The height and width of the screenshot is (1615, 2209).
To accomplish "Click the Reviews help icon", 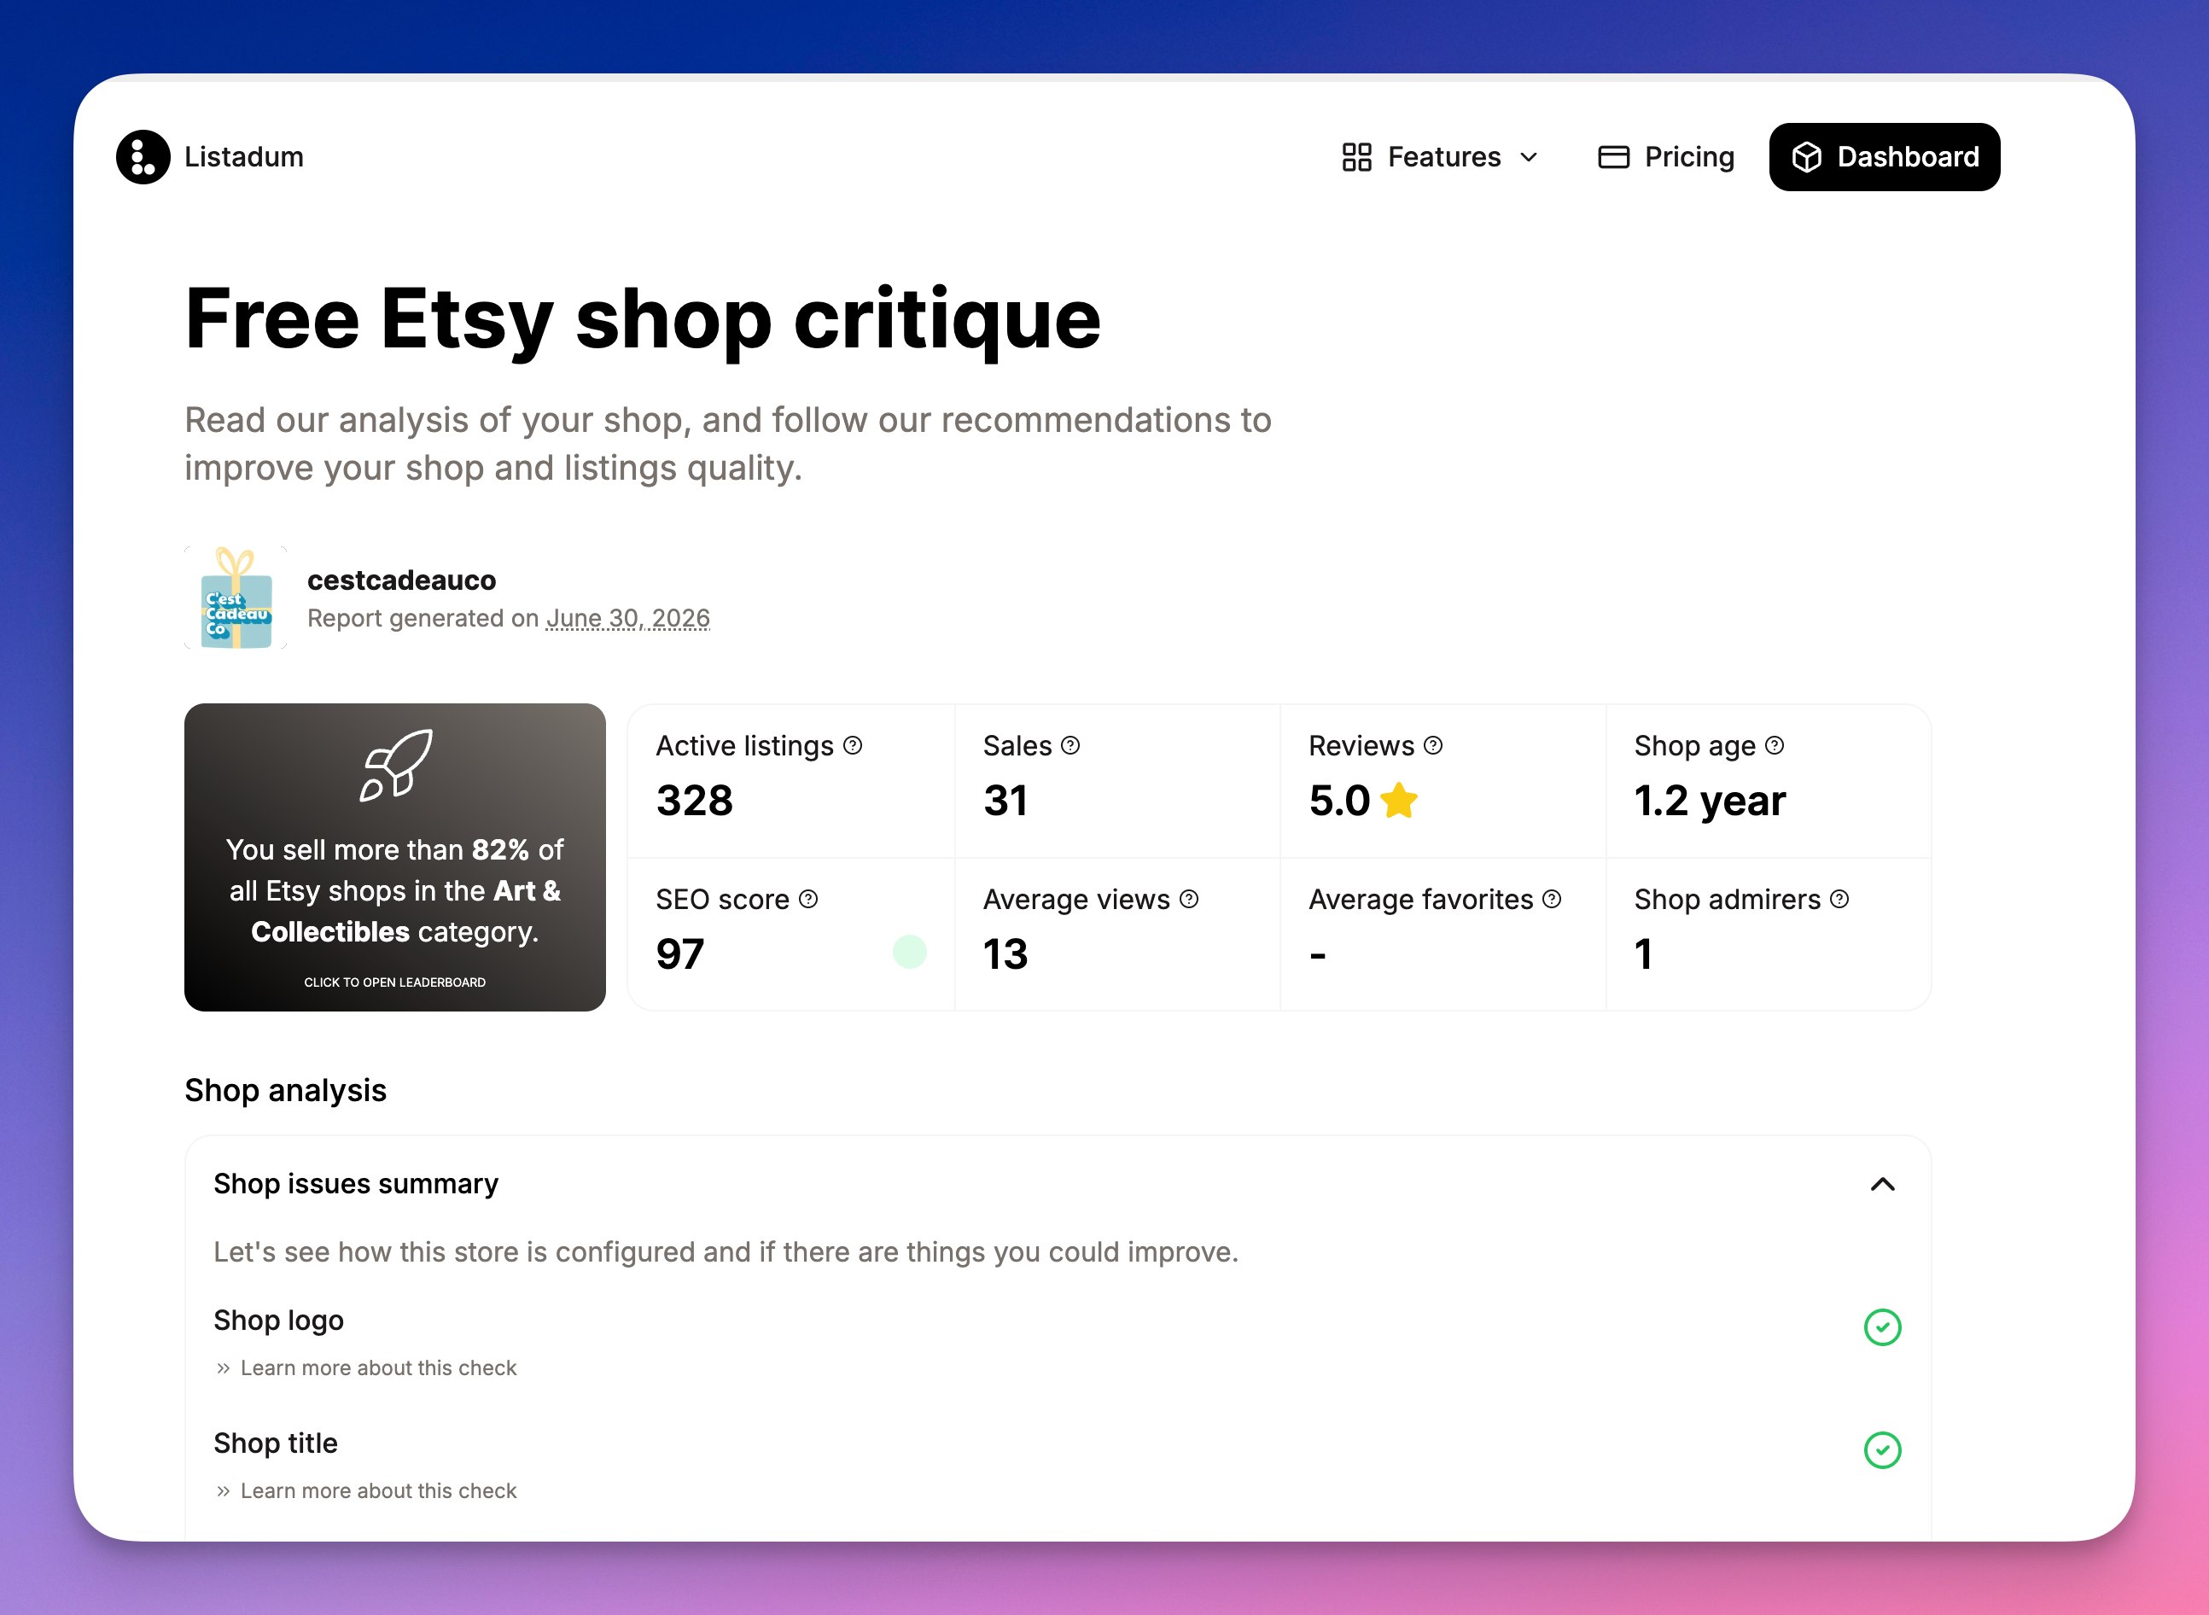I will 1433,745.
